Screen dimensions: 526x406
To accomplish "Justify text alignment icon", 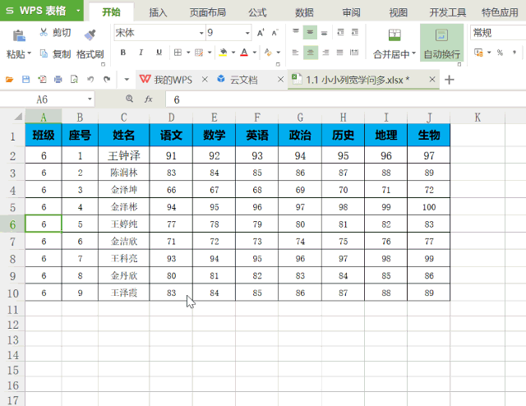I will pyautogui.click(x=339, y=53).
